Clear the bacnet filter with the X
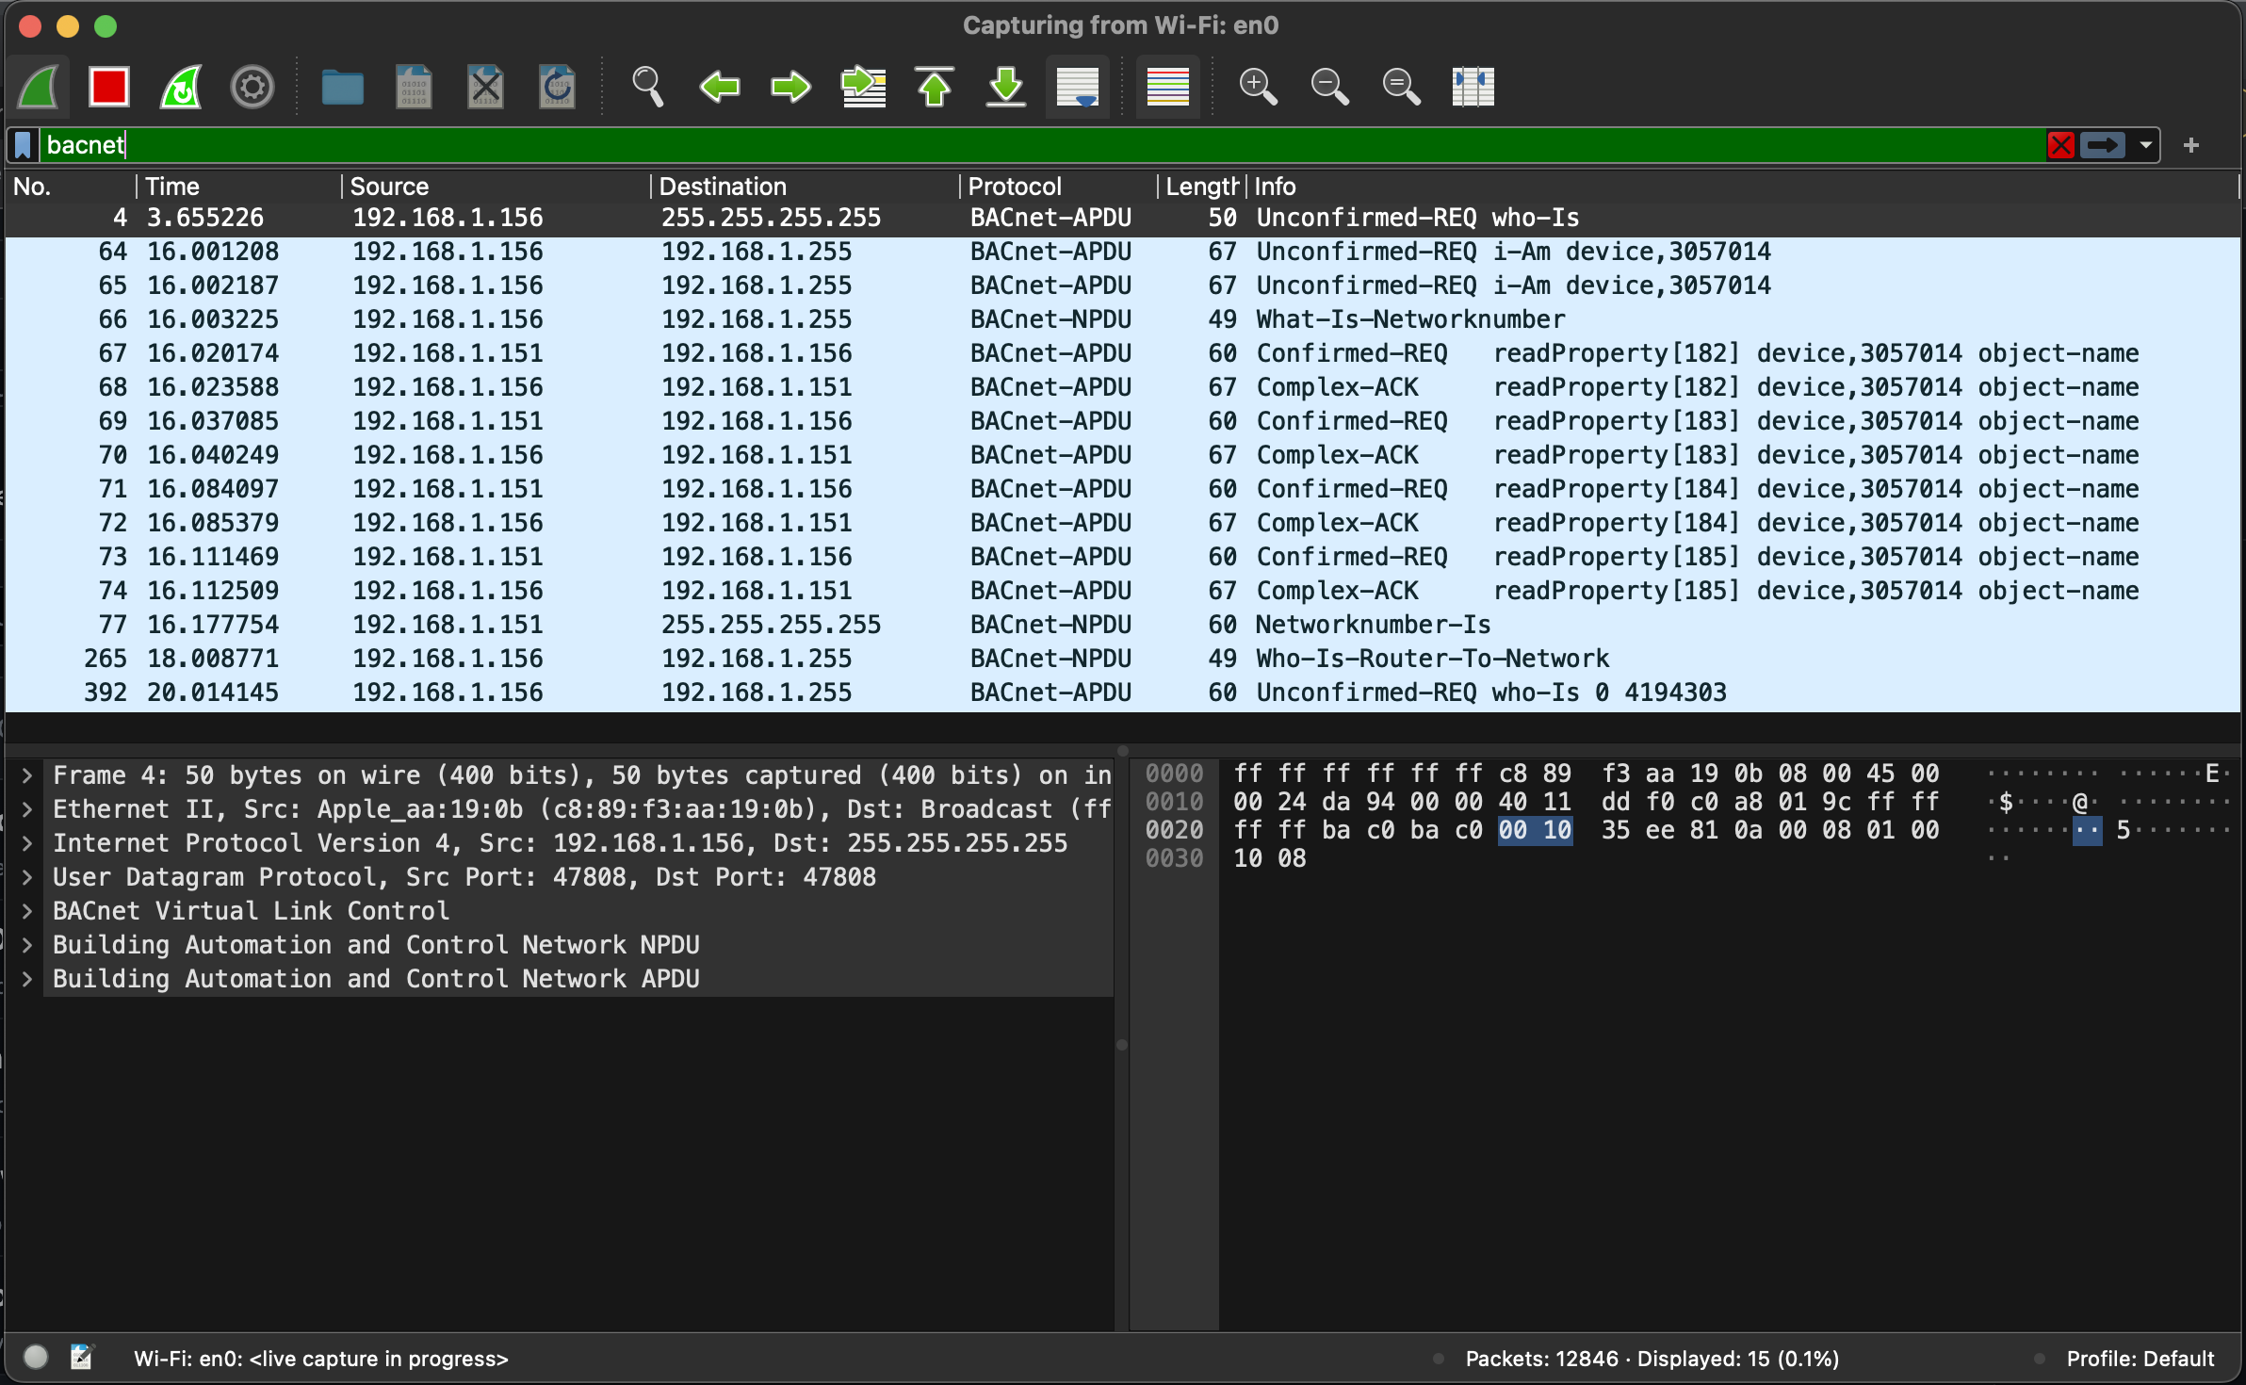This screenshot has width=2246, height=1385. click(2060, 144)
